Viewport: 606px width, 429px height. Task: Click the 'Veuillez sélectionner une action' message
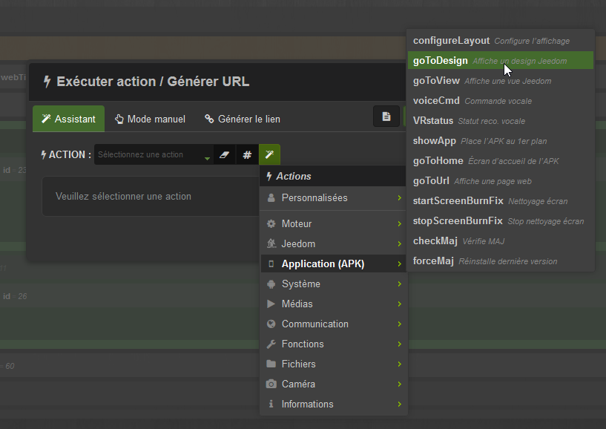tap(123, 197)
